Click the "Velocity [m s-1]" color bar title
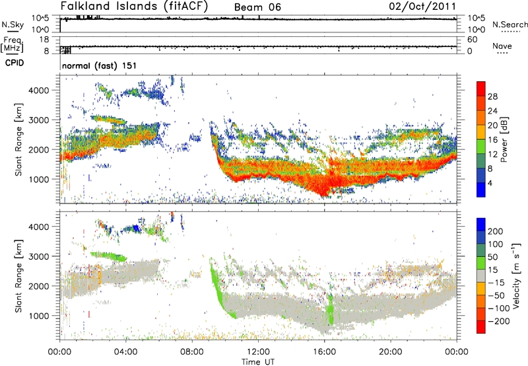 coord(516,275)
